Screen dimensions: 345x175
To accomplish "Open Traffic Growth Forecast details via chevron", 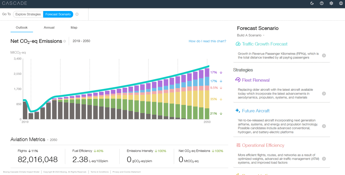I will point(324,55).
